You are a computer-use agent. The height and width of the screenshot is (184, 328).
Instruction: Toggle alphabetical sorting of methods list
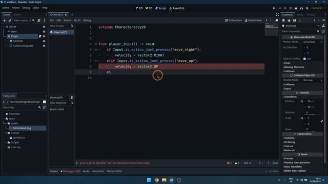[72, 98]
